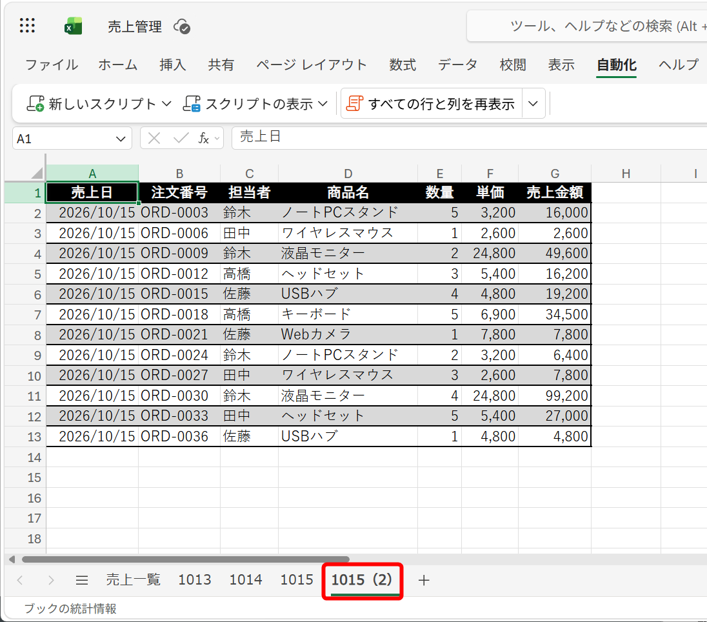Click the new script icon
This screenshot has height=622, width=707.
click(x=35, y=104)
